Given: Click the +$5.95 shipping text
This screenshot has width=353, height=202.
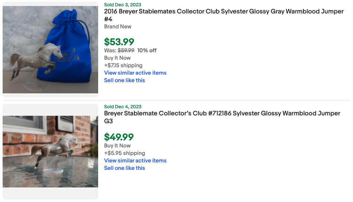Looking at the screenshot, I should [x=124, y=153].
